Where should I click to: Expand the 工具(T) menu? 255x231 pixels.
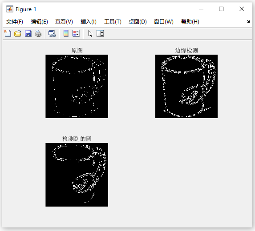pos(113,22)
